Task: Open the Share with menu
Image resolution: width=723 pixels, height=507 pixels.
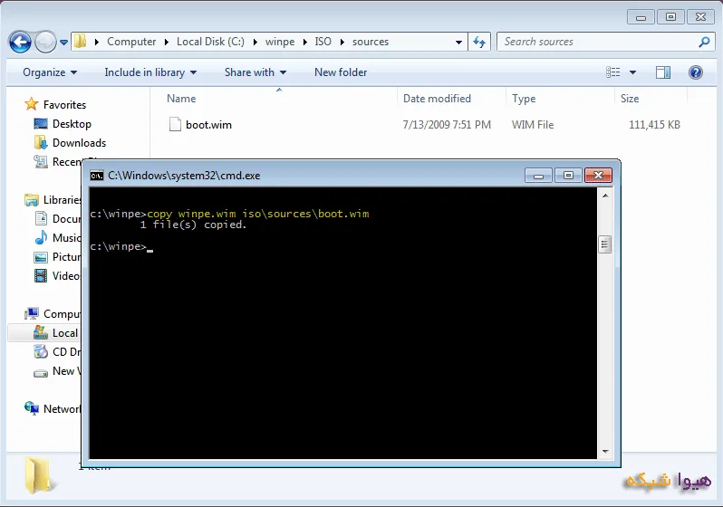Action: point(255,72)
